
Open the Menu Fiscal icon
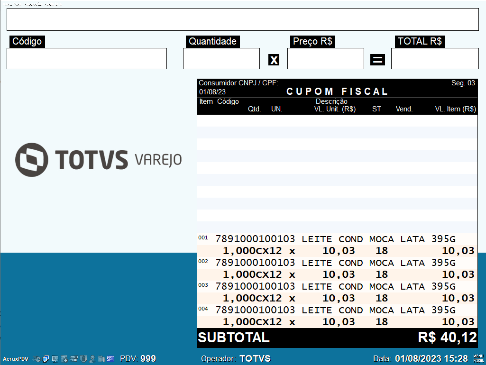[x=478, y=358]
